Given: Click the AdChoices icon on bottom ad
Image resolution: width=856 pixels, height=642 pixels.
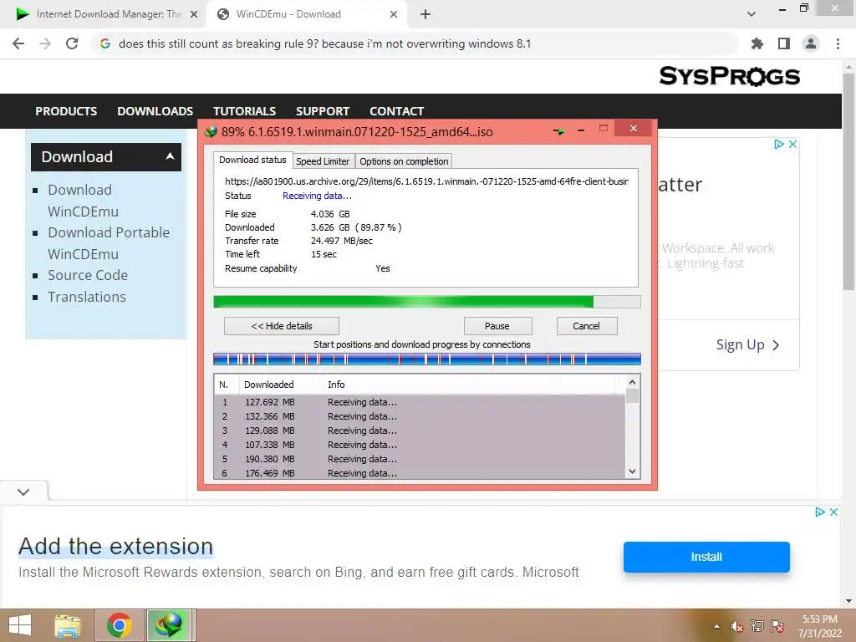Looking at the screenshot, I should pos(819,512).
